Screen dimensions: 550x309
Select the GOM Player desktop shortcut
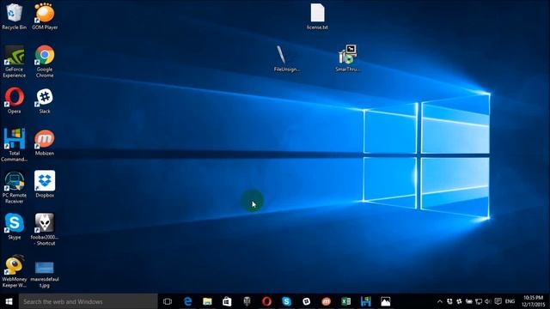45,16
